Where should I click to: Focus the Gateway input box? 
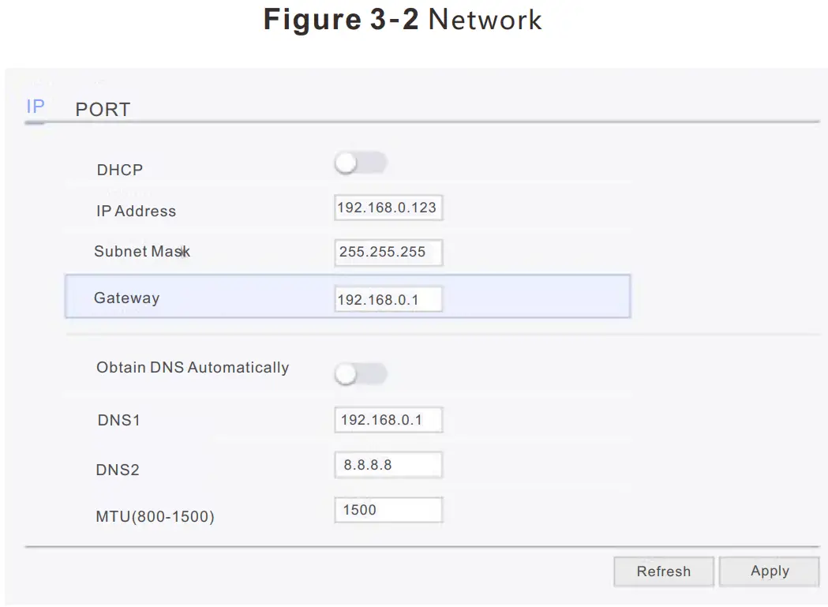point(388,300)
